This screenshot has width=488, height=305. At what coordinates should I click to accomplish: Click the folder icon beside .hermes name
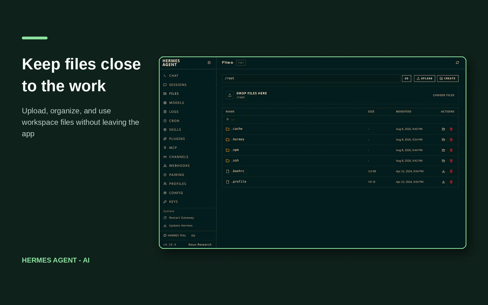(x=227, y=140)
